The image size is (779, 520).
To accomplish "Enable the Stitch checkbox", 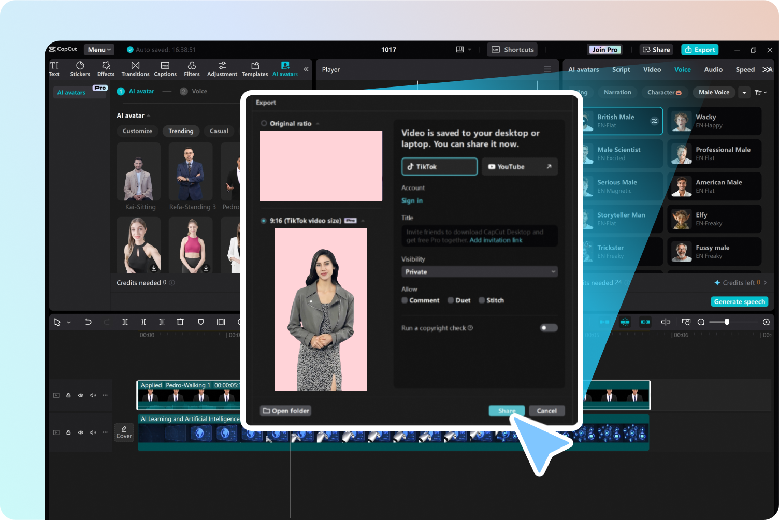I will pos(483,300).
